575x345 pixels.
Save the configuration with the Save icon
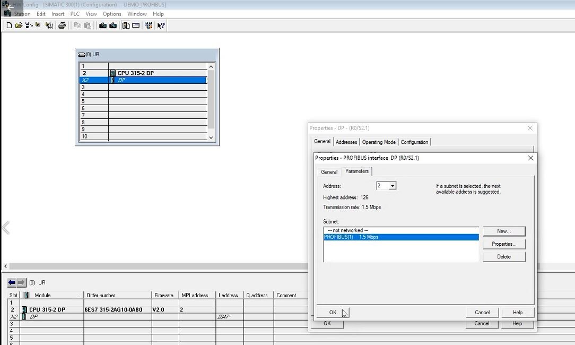coord(38,25)
